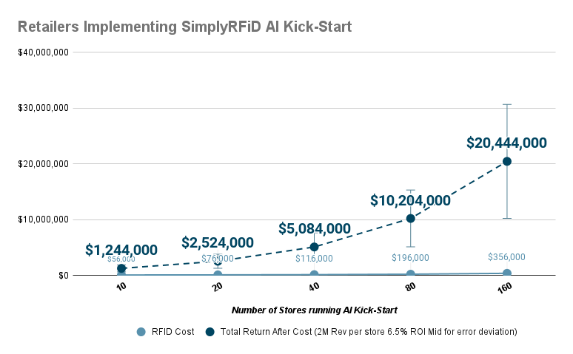This screenshot has width=573, height=354.
Task: Select the $5,084,000 data label
Action: tap(314, 229)
